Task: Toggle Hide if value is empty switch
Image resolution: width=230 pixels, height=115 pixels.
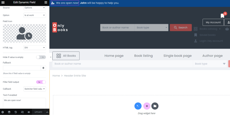Action: click(41, 57)
